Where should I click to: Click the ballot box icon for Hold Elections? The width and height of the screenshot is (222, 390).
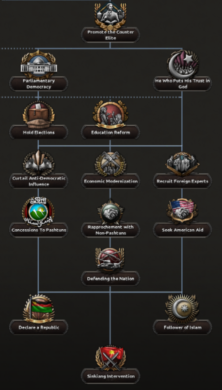point(38,114)
